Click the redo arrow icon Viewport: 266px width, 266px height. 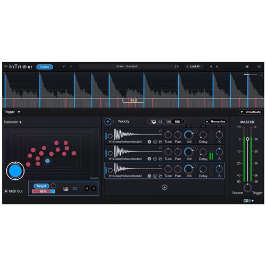[71, 66]
